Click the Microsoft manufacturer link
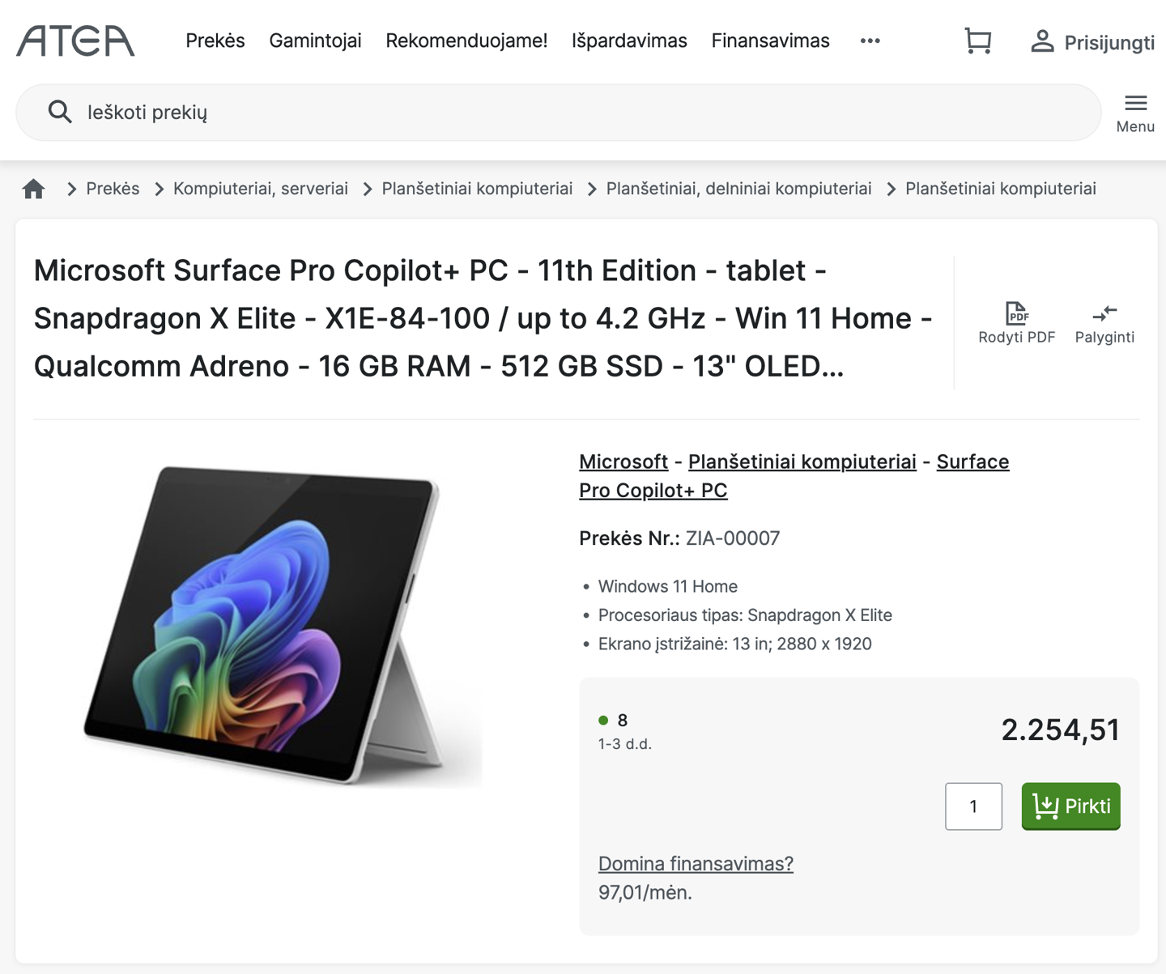Viewport: 1166px width, 974px height. point(623,461)
